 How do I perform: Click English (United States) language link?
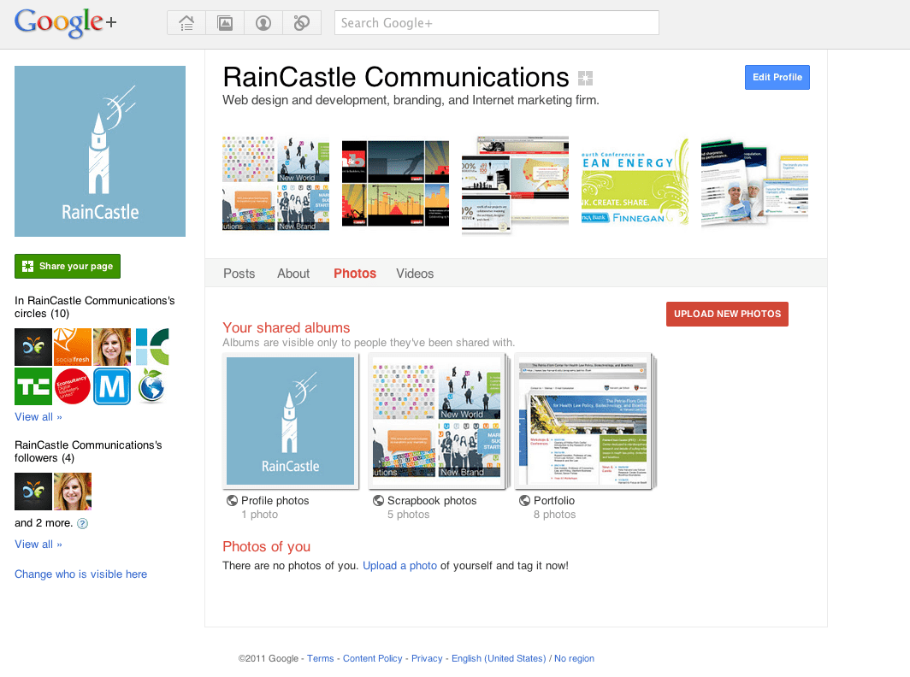[499, 658]
